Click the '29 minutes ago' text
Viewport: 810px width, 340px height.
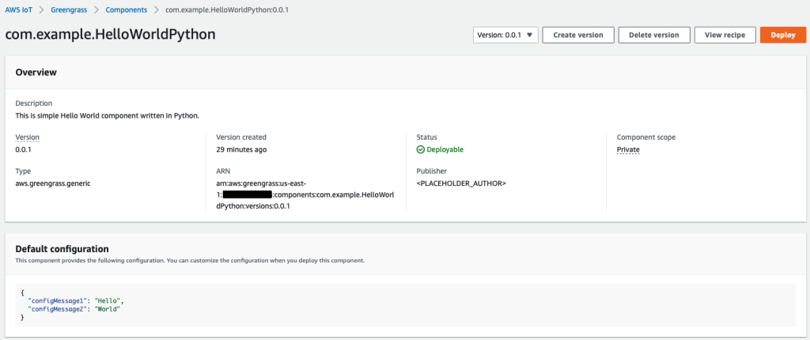241,150
